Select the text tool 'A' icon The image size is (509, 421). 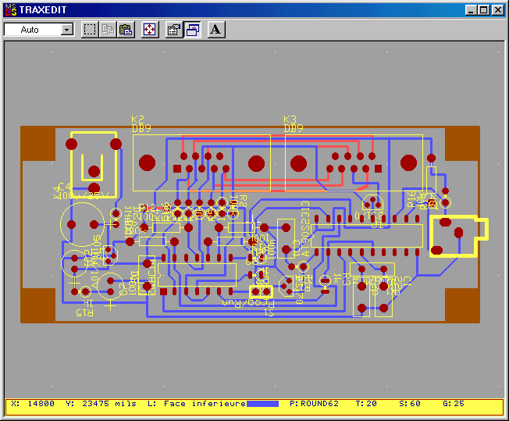(217, 30)
